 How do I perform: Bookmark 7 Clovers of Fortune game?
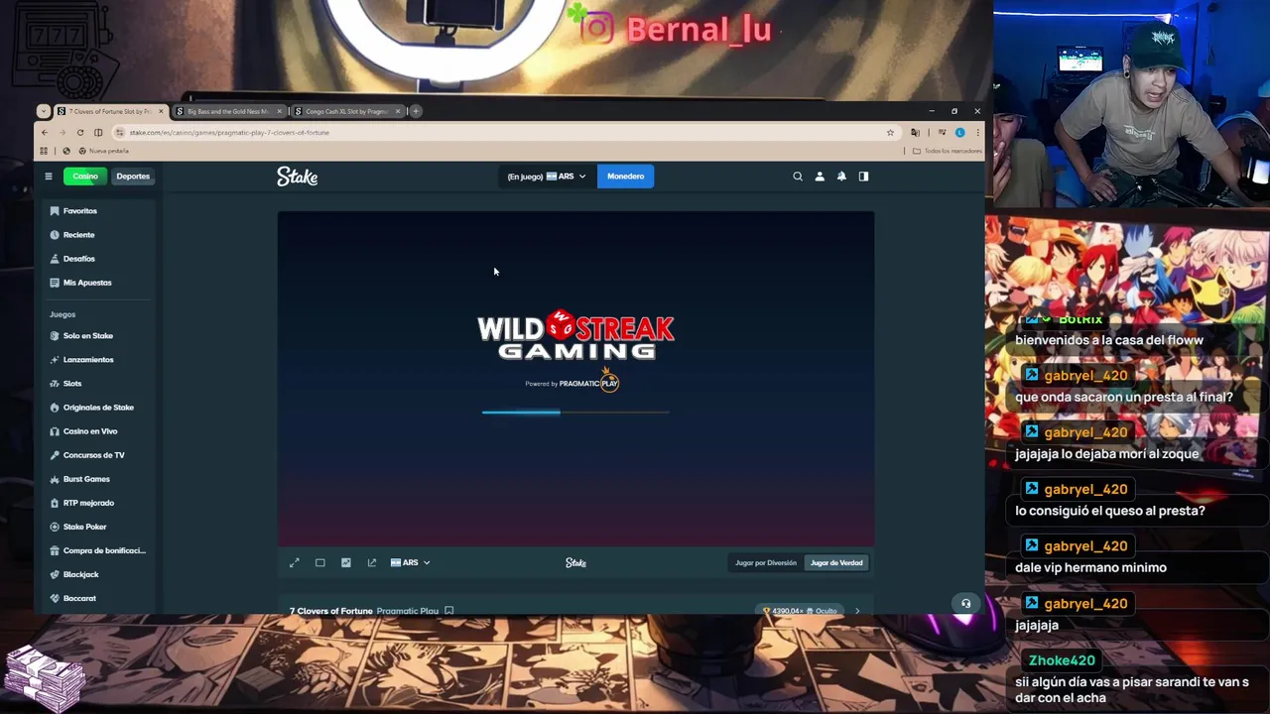click(x=449, y=611)
